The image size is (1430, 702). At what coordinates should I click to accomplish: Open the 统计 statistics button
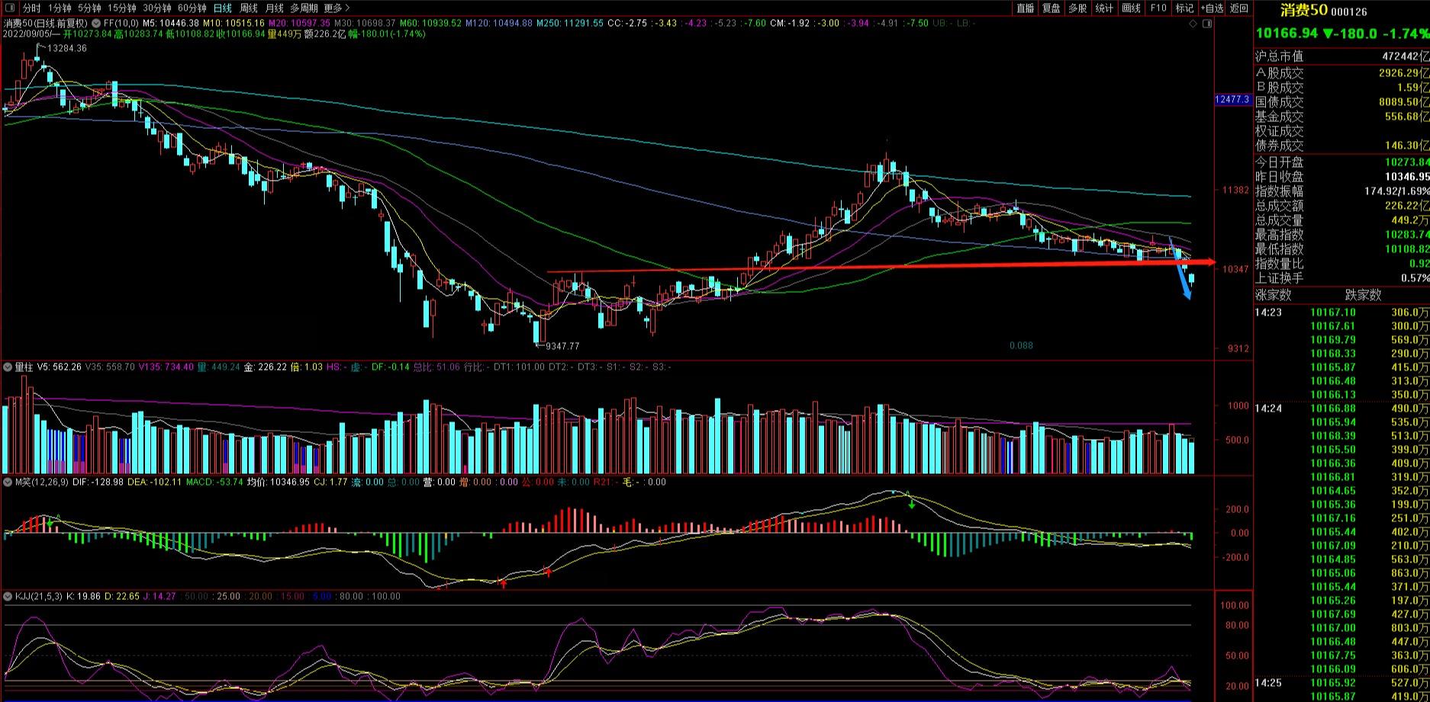point(1104,8)
